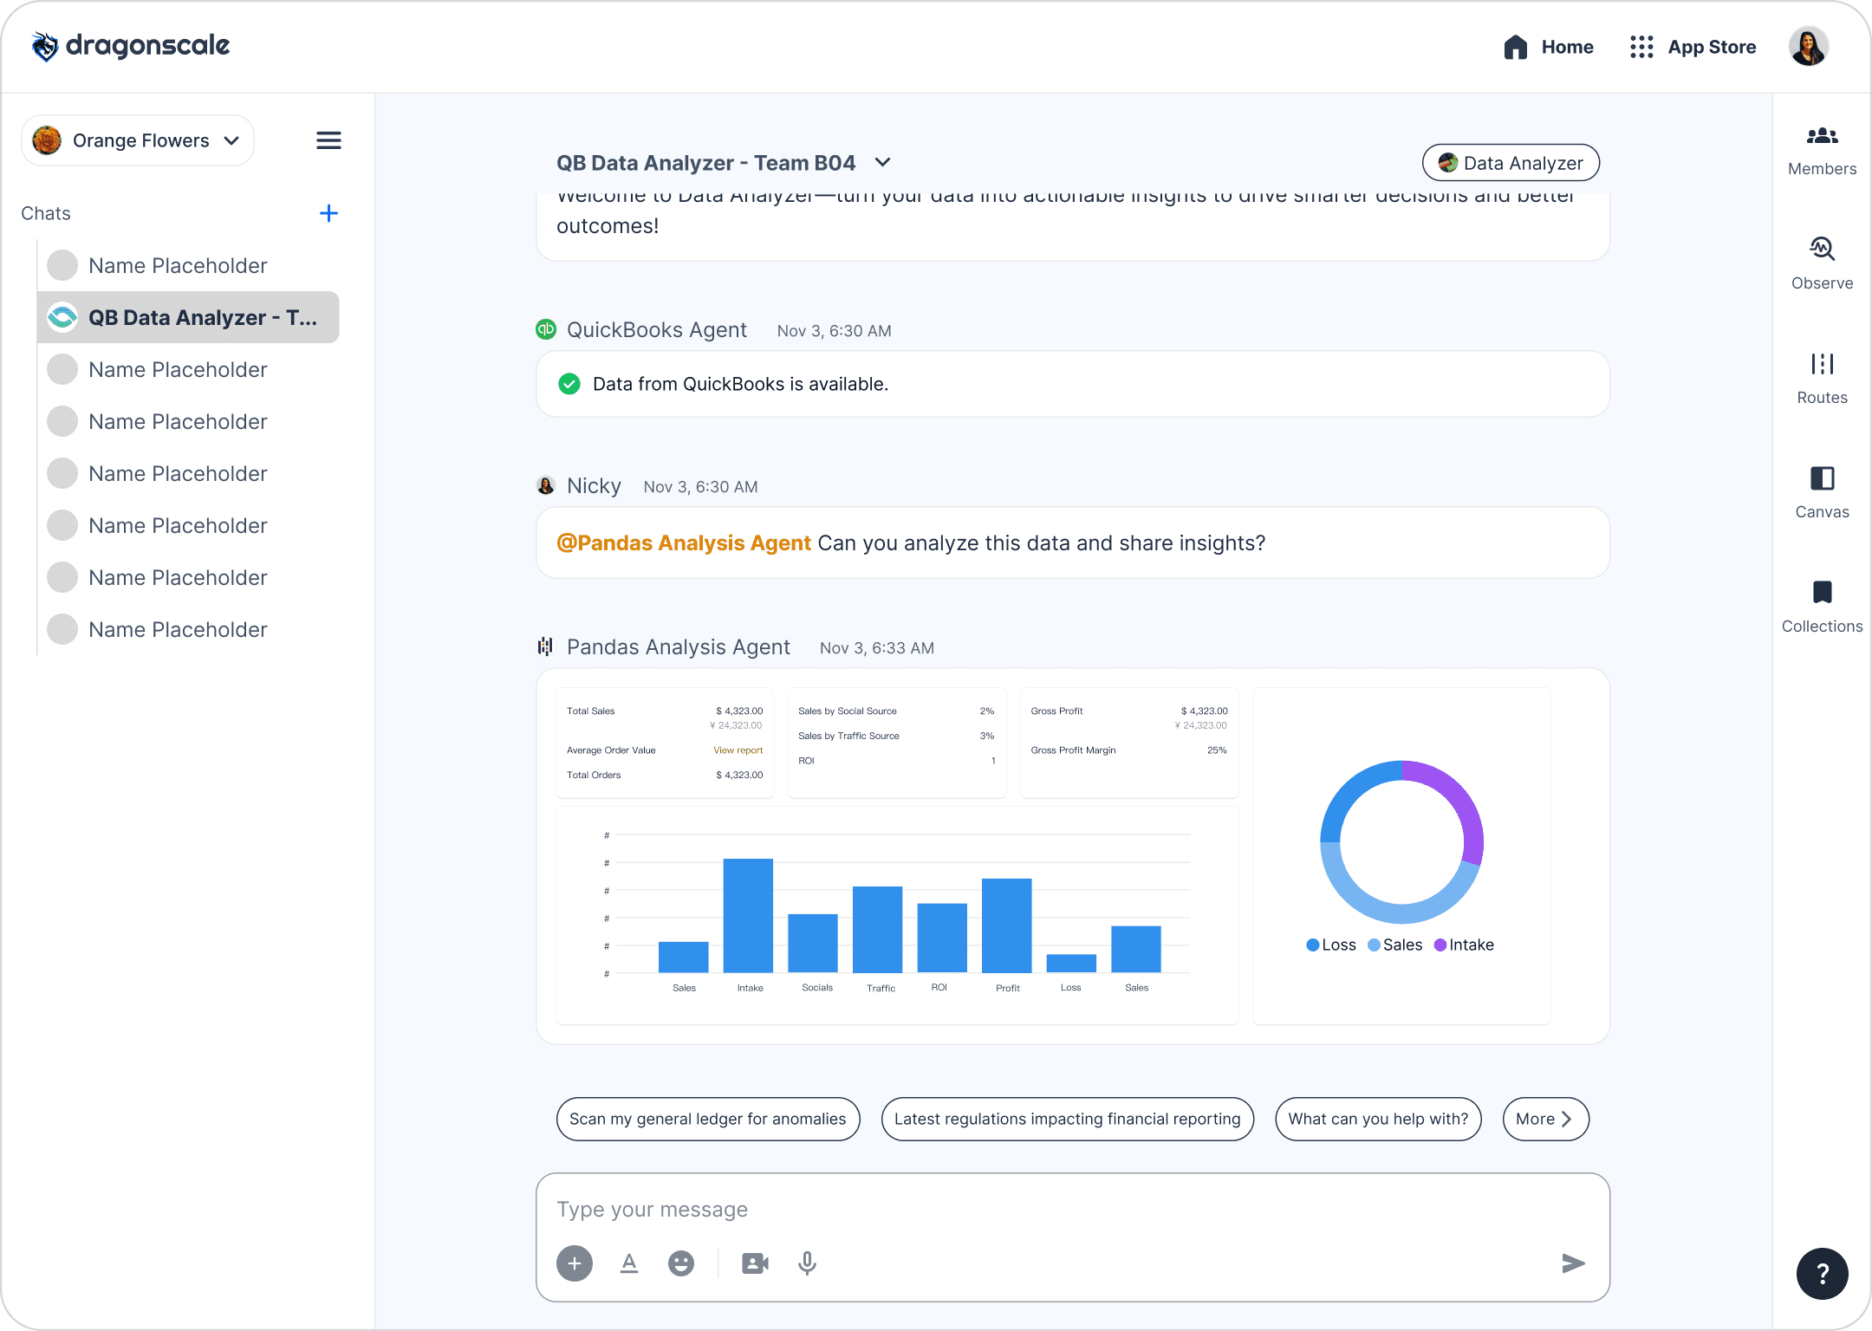Show More suggested prompts
The image size is (1872, 1331).
click(x=1544, y=1119)
